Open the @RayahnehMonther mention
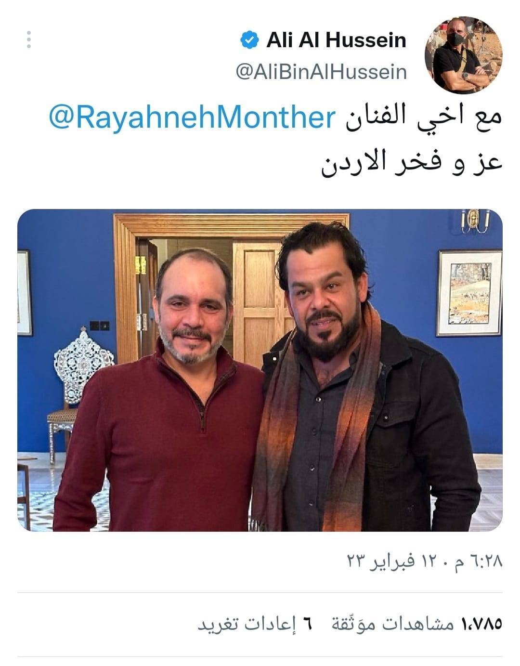Viewport: 520px width, 666px height. click(192, 118)
